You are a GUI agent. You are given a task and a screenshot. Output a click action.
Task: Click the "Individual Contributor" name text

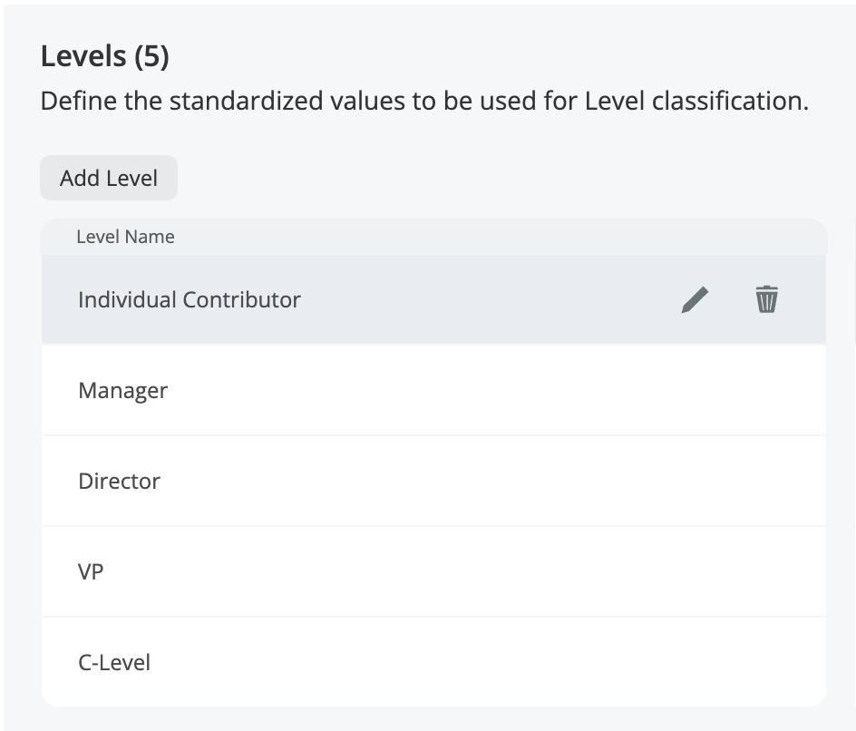(x=190, y=300)
